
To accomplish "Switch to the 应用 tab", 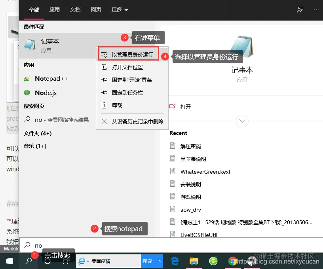I will (55, 10).
